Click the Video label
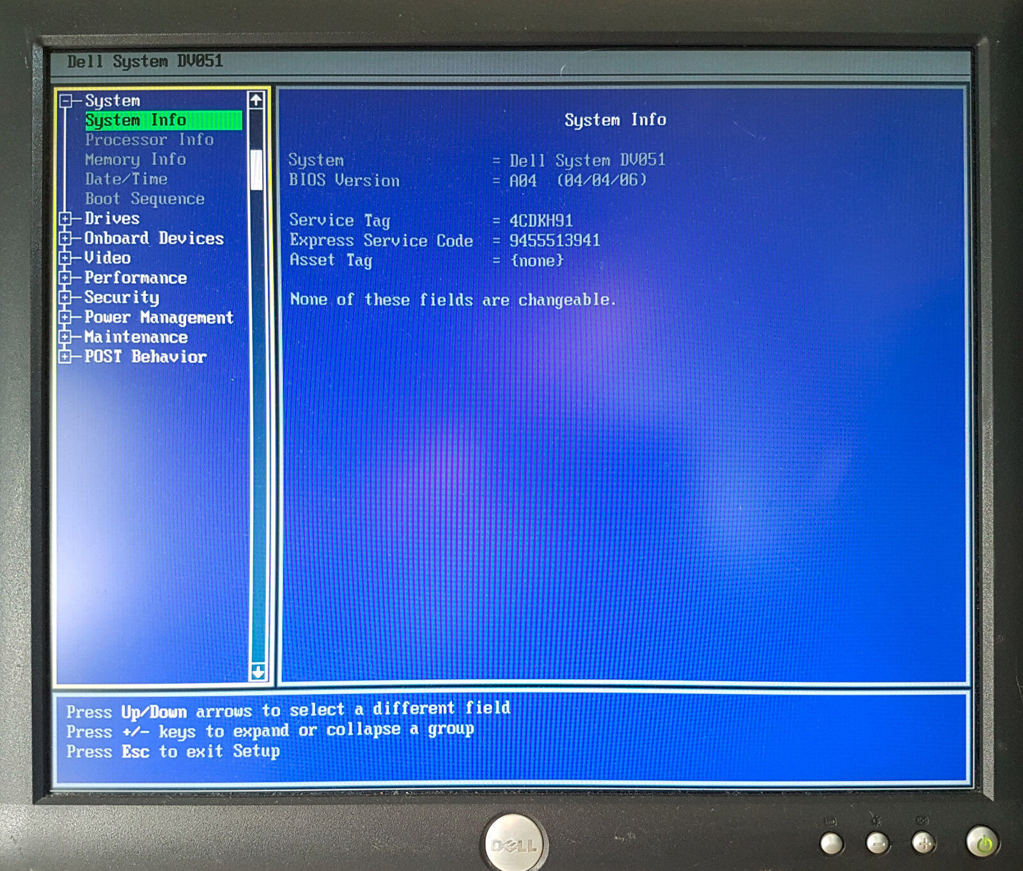1023x871 pixels. (107, 258)
